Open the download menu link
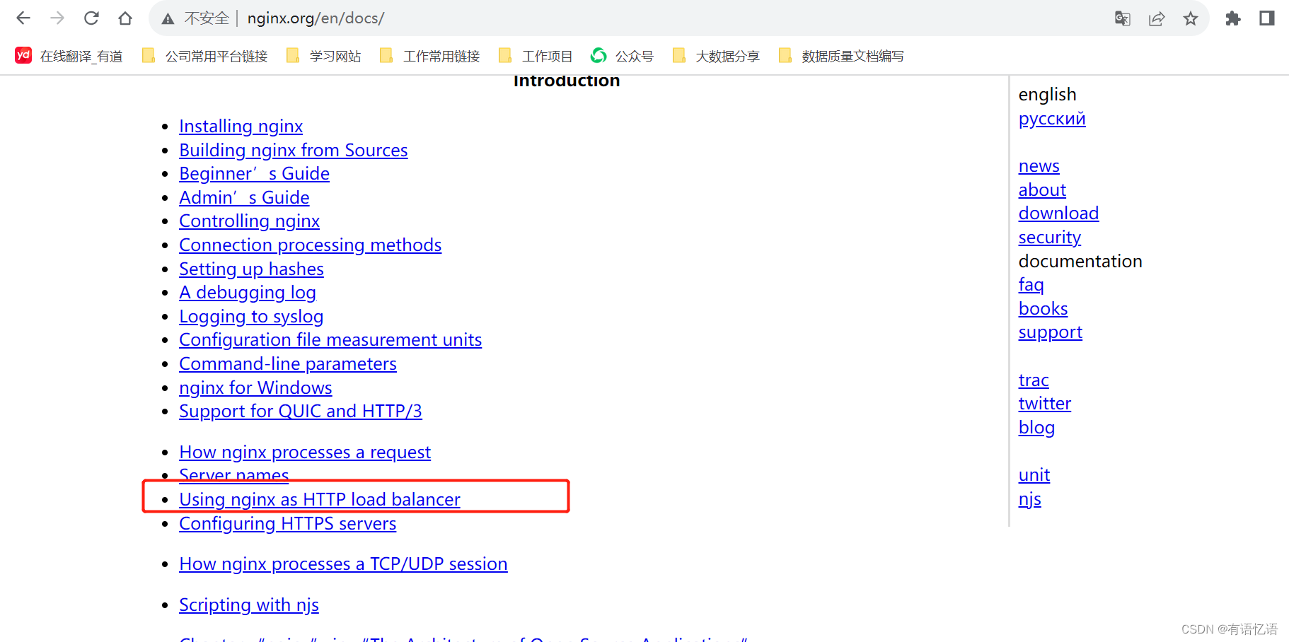Image resolution: width=1289 pixels, height=642 pixels. click(x=1058, y=214)
